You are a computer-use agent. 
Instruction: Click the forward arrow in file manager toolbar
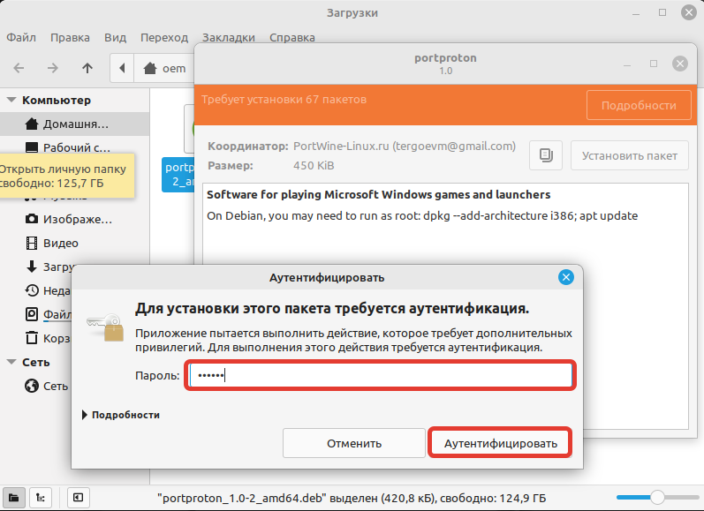[53, 68]
